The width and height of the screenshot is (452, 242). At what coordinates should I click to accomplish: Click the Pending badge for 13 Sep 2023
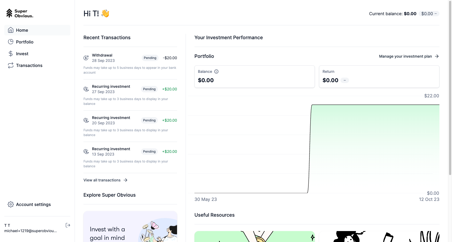click(149, 152)
